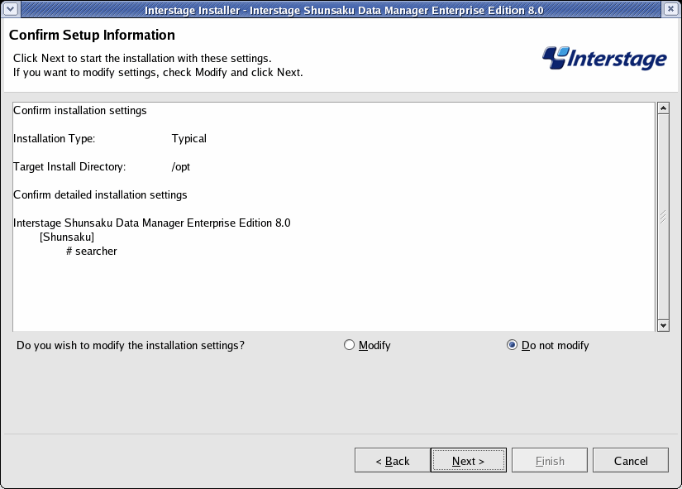The image size is (682, 489).
Task: Click 'Installation Type:' label
Action: click(54, 139)
